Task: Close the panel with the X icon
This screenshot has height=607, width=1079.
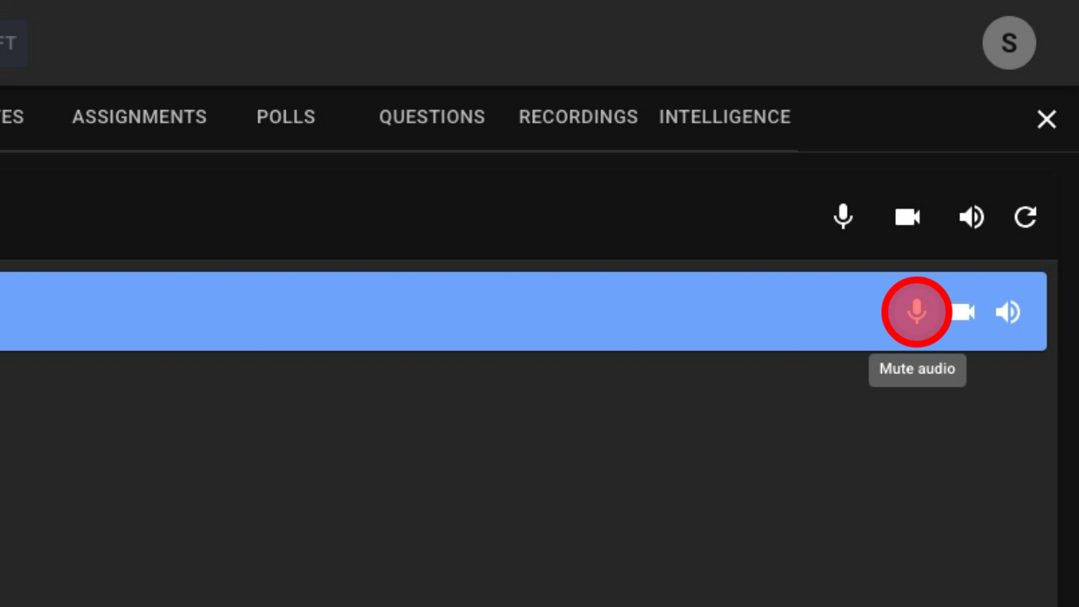Action: [1046, 119]
